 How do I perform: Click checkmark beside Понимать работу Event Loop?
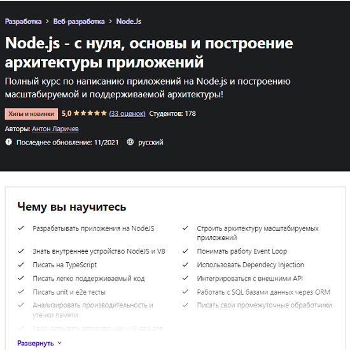pyautogui.click(x=185, y=251)
